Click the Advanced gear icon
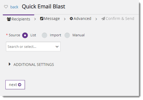143x100 pixels. pyautogui.click(x=71, y=19)
